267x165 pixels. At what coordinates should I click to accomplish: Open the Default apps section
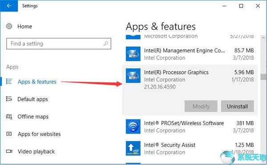[32, 99]
